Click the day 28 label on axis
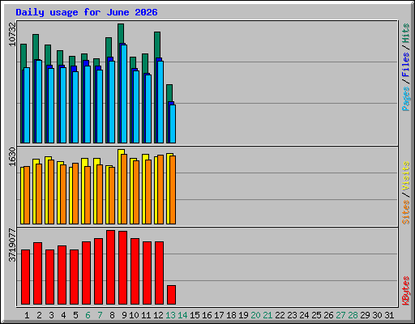The height and width of the screenshot is (324, 415). point(353,315)
